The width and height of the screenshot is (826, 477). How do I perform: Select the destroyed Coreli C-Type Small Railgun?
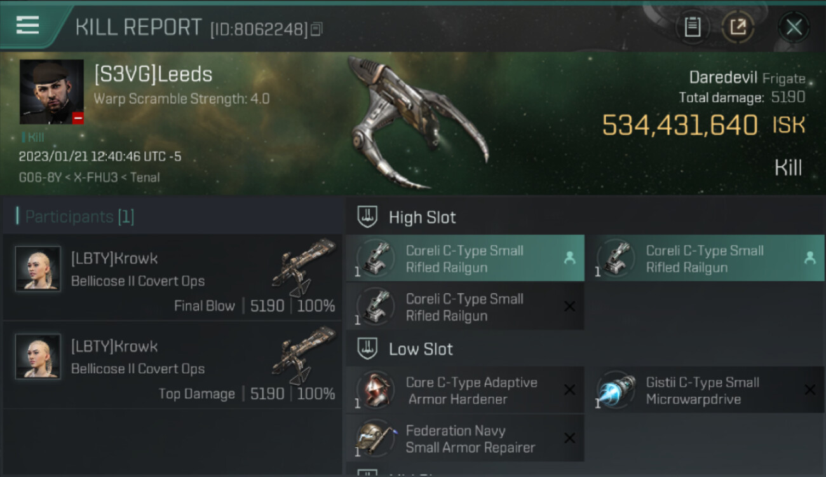(x=465, y=307)
